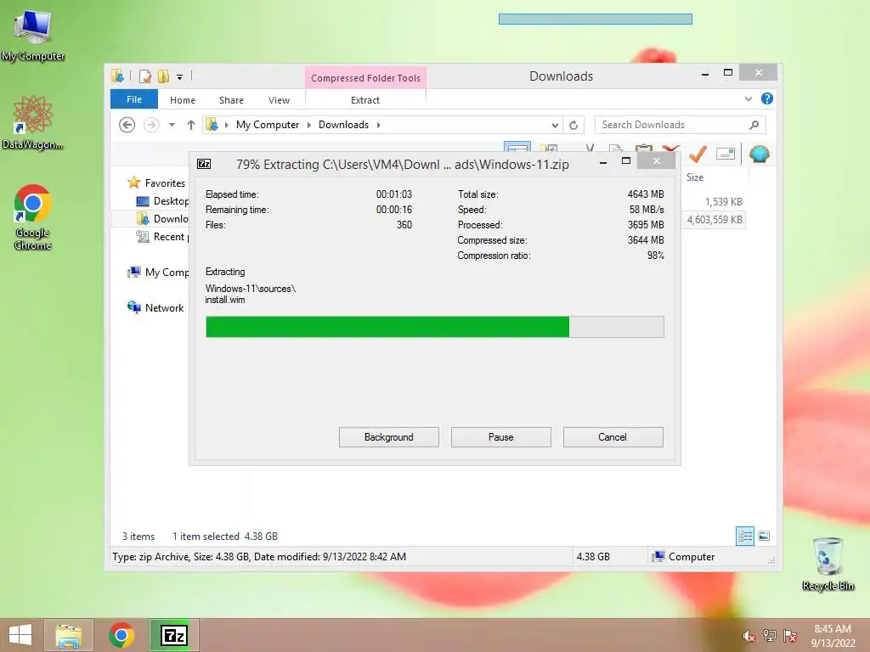
Task: Click the clipboard paste toolbar icon
Action: (x=644, y=149)
